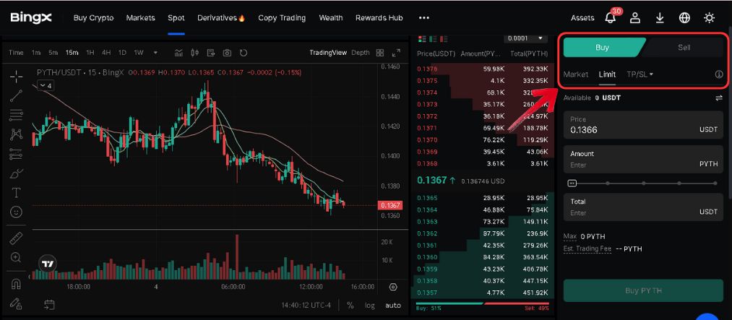The image size is (732, 320).
Task: Select the crosshair cursor tool
Action: click(x=17, y=77)
